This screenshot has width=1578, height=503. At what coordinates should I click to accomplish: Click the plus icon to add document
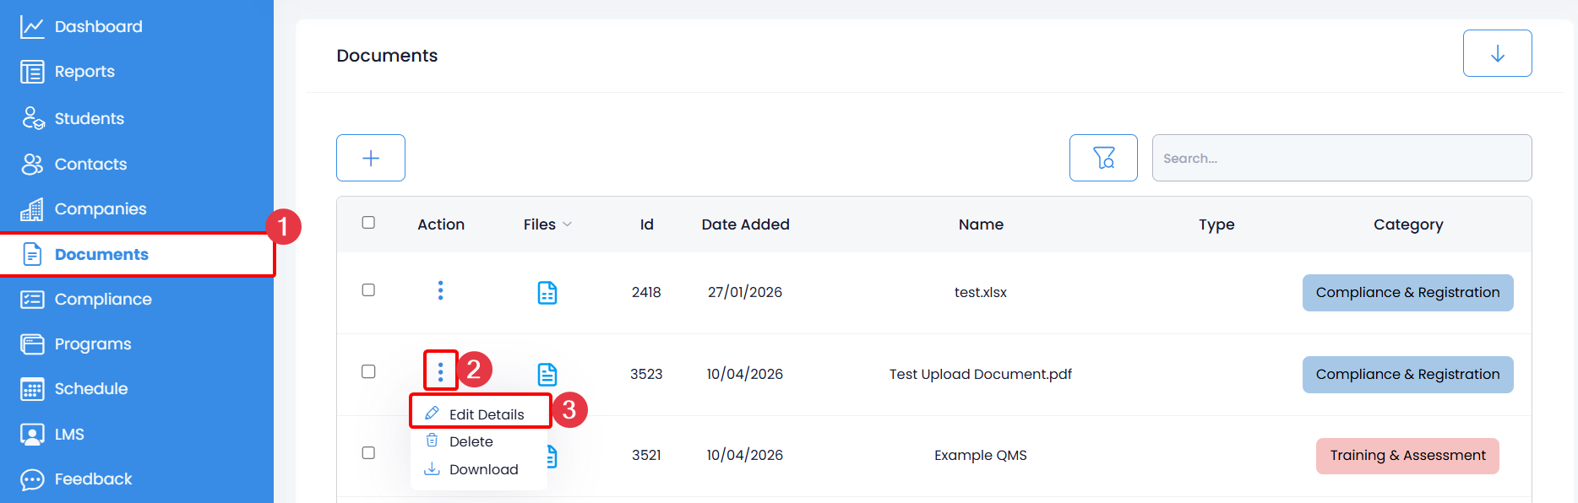click(x=370, y=158)
